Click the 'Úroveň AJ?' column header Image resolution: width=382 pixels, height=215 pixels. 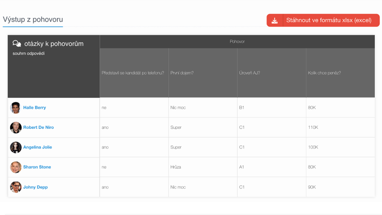[249, 73]
